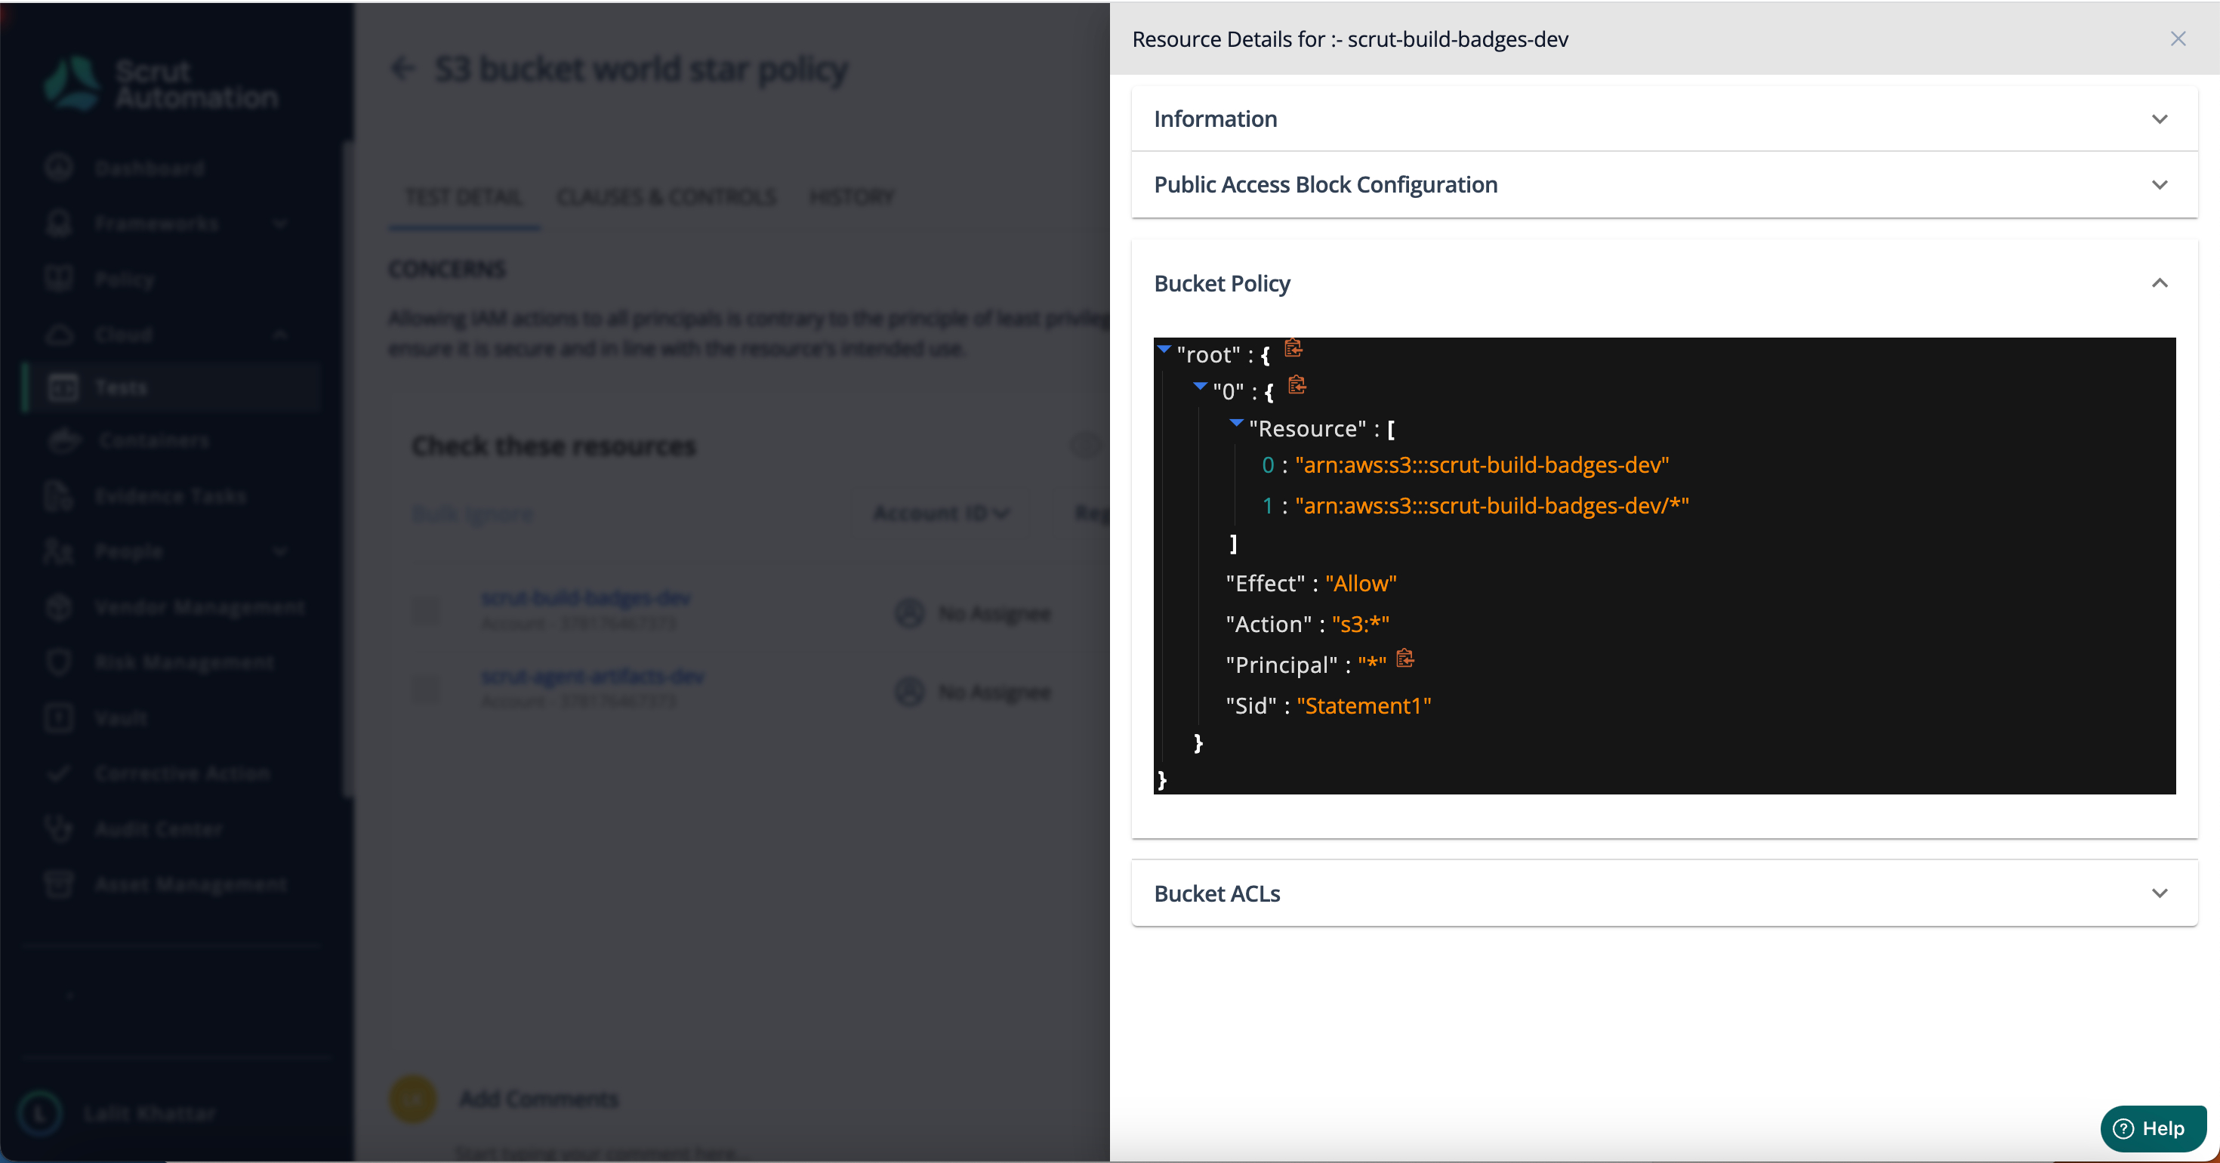The height and width of the screenshot is (1163, 2220).
Task: Collapse the "0" JSON node
Action: [1200, 387]
